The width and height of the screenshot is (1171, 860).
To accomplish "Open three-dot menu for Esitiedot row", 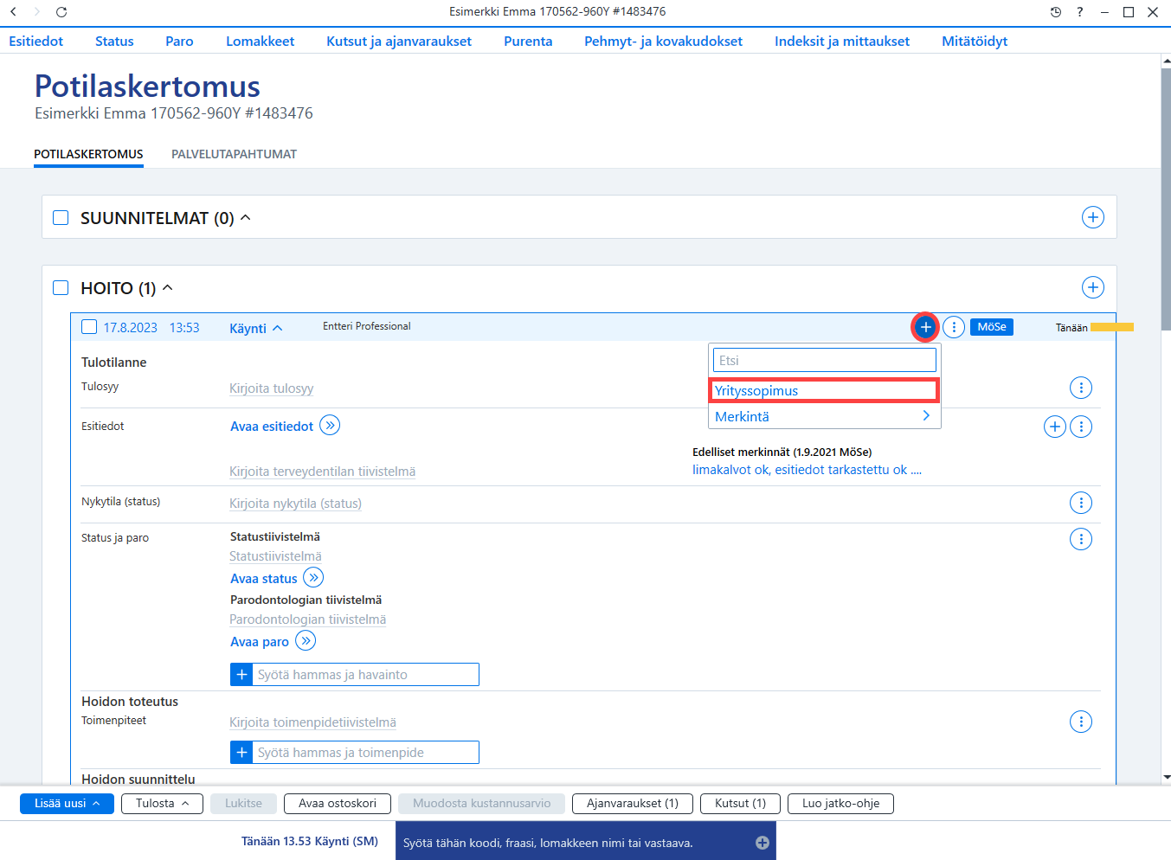I will coord(1081,427).
